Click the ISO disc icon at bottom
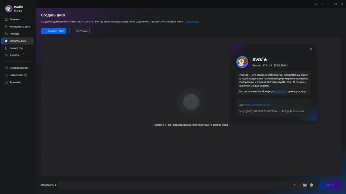Screen dimensions: 346x194 click(x=311, y=185)
